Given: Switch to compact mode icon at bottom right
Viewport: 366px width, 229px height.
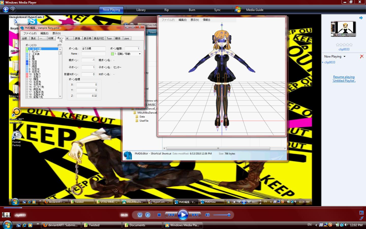Looking at the screenshot, I should 361,218.
